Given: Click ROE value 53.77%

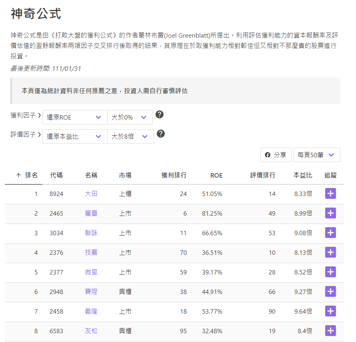Looking at the screenshot, I should (x=212, y=311).
